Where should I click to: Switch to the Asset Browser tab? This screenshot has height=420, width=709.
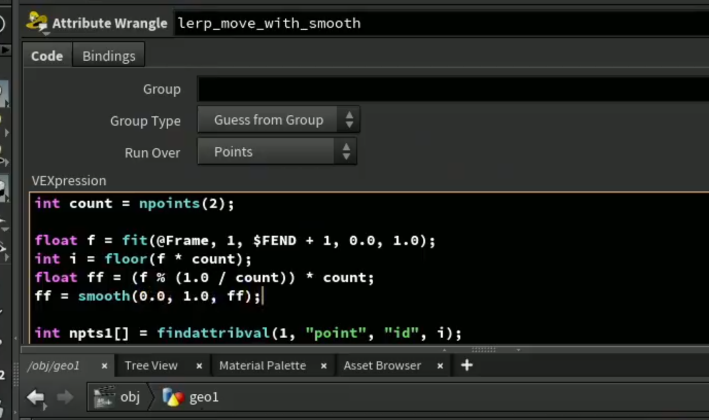(x=383, y=365)
